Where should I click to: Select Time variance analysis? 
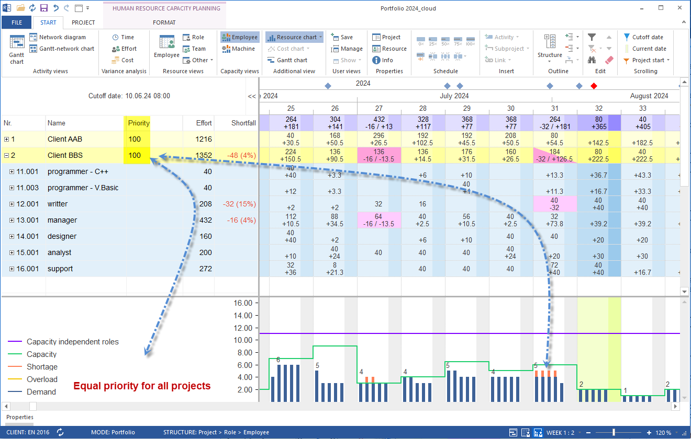[x=123, y=37]
